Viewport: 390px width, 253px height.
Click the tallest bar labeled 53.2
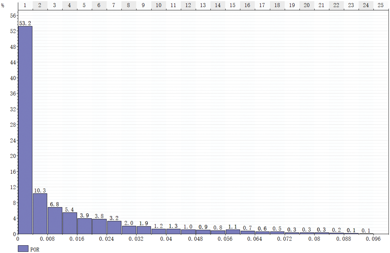(x=25, y=129)
